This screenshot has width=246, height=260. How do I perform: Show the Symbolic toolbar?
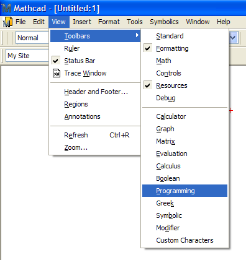[x=184, y=215]
